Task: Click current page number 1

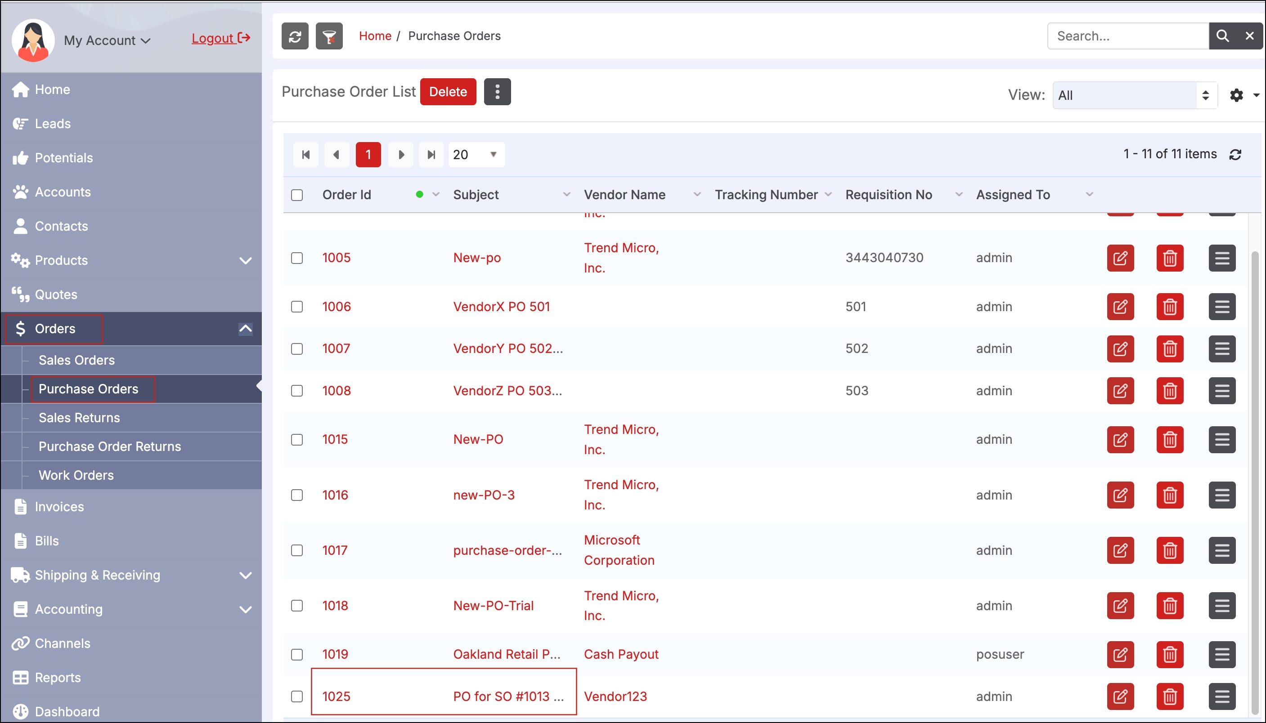Action: click(368, 154)
